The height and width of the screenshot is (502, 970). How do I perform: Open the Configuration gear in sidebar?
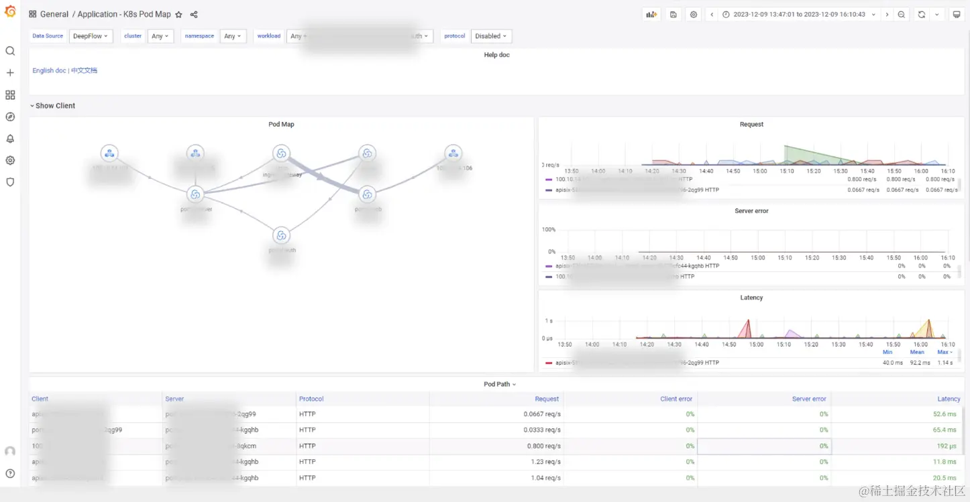[10, 160]
